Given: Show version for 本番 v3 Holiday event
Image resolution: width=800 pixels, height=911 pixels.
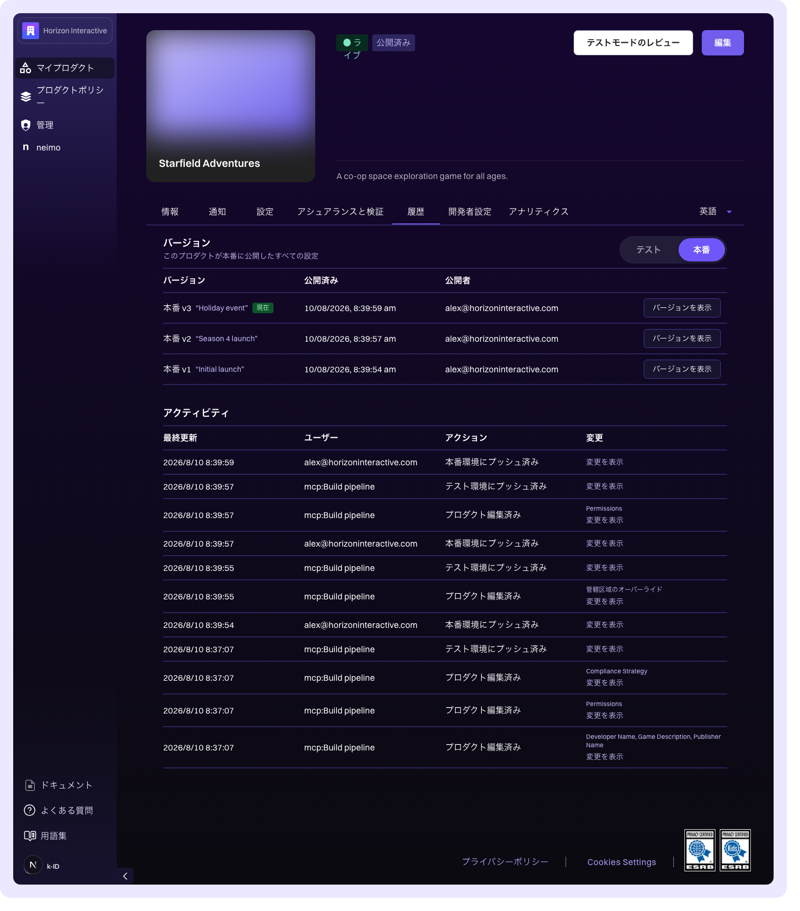Looking at the screenshot, I should pos(682,308).
